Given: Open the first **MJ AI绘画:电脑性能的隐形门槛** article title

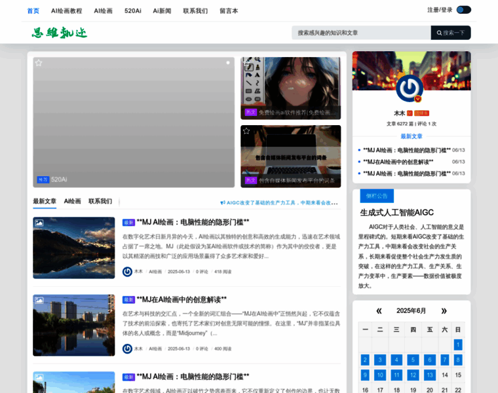Looking at the screenshot, I should point(193,222).
